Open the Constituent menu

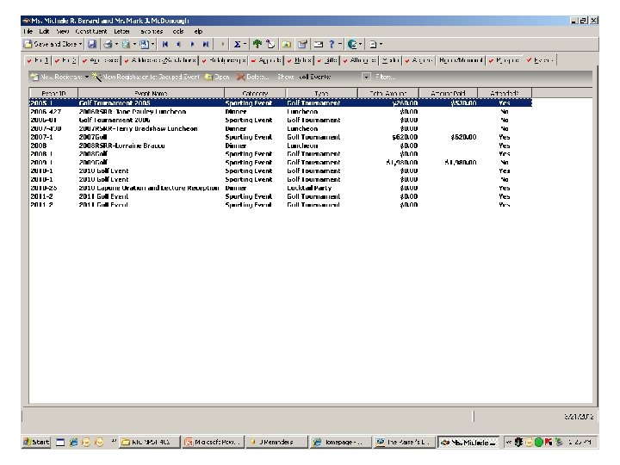point(91,31)
